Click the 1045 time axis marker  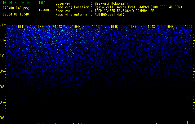[x=95, y=27]
